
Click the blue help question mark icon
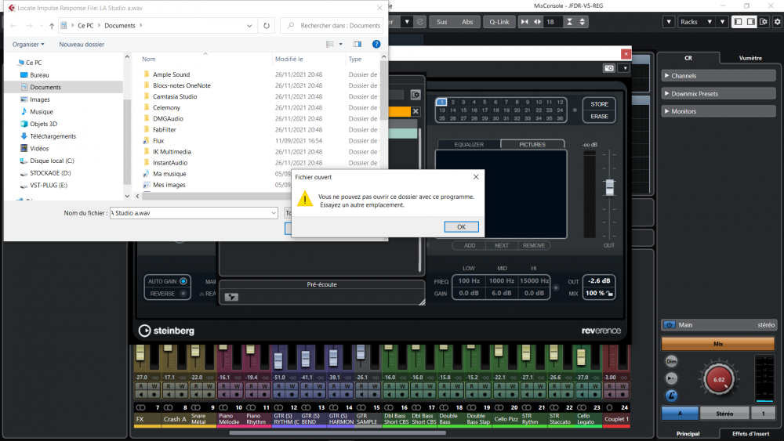(x=376, y=45)
